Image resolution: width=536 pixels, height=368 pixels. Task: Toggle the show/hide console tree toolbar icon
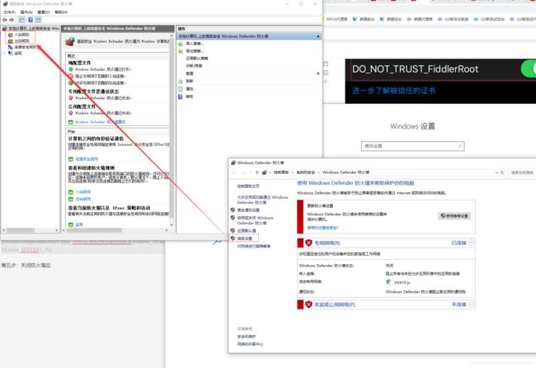21,20
